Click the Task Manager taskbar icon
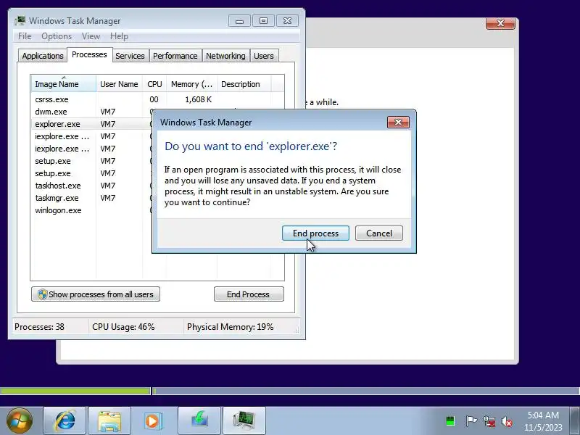The height and width of the screenshot is (435, 580). click(244, 420)
